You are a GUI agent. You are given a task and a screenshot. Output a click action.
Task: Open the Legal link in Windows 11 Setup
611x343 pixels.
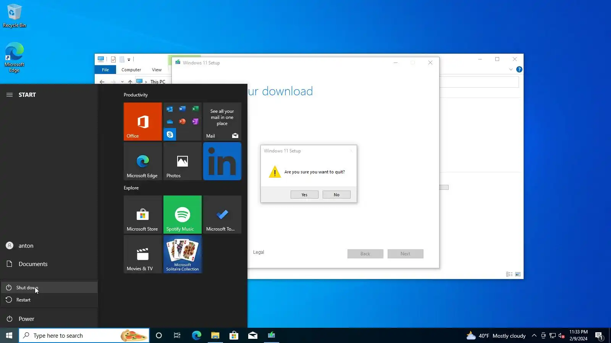259,252
